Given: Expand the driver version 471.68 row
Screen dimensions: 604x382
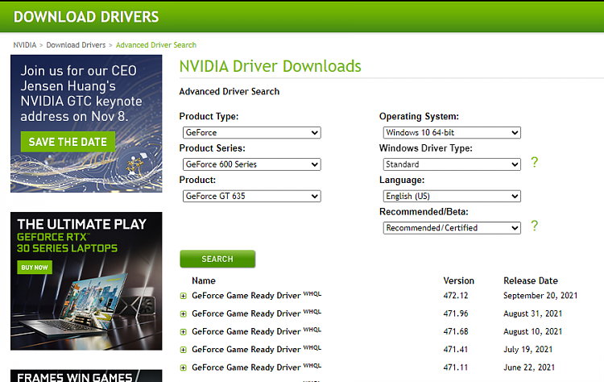Looking at the screenshot, I should [x=184, y=332].
